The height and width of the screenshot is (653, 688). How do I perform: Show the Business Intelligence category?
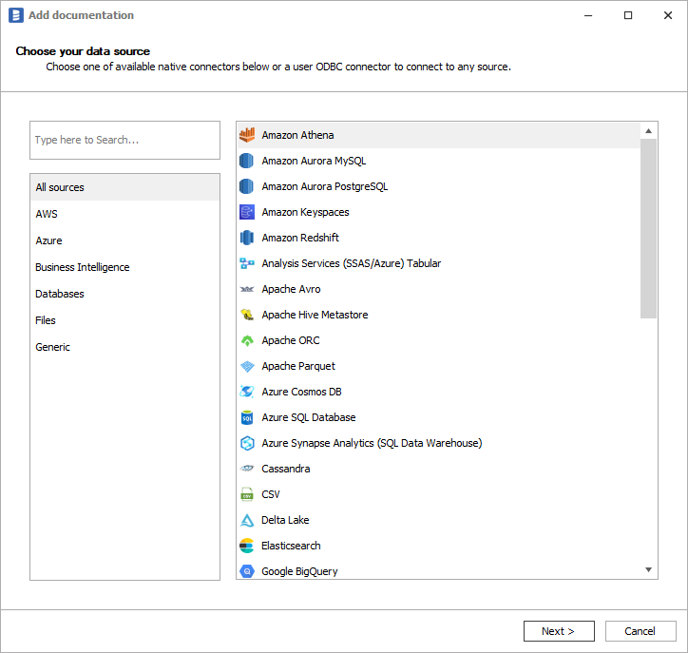[x=83, y=267]
